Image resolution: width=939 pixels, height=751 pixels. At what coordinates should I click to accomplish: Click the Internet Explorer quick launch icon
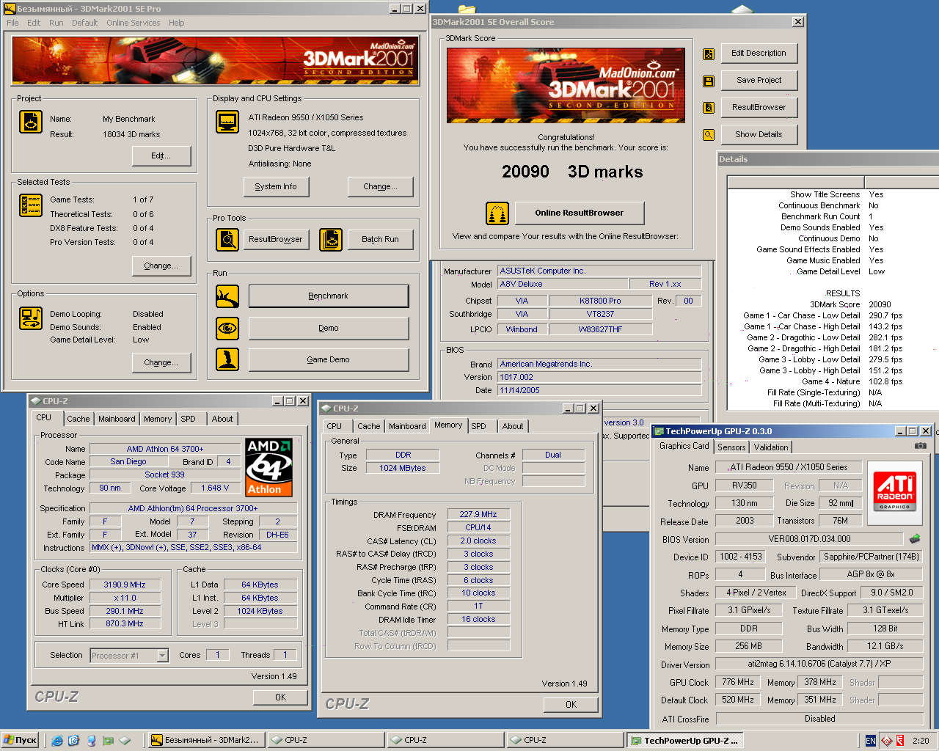[57, 741]
